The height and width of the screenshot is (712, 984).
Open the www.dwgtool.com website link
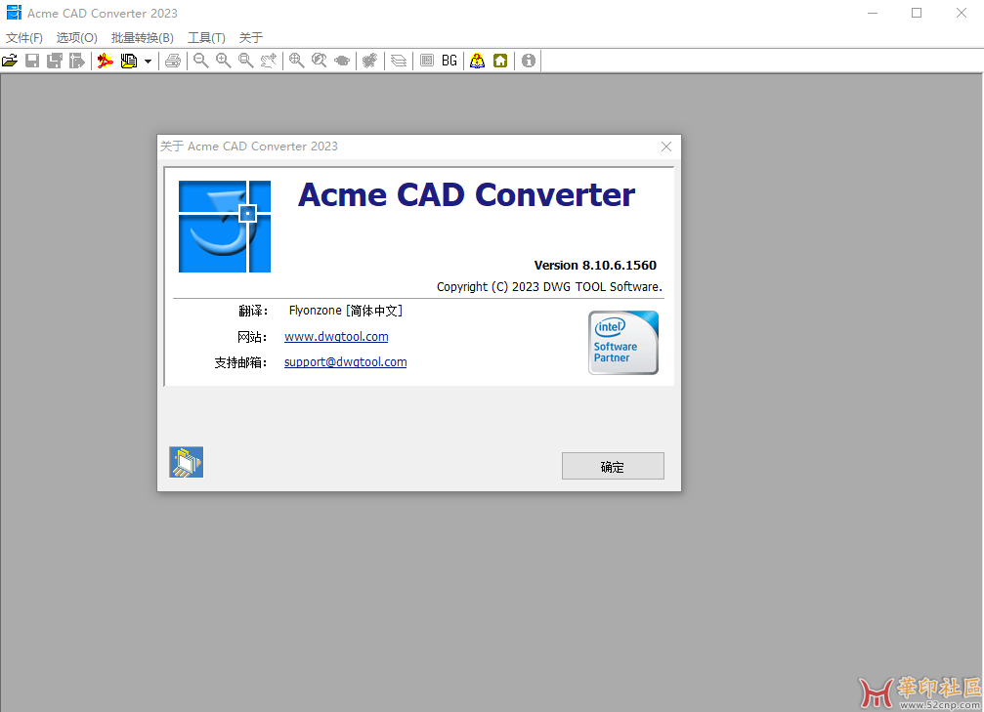coord(336,337)
